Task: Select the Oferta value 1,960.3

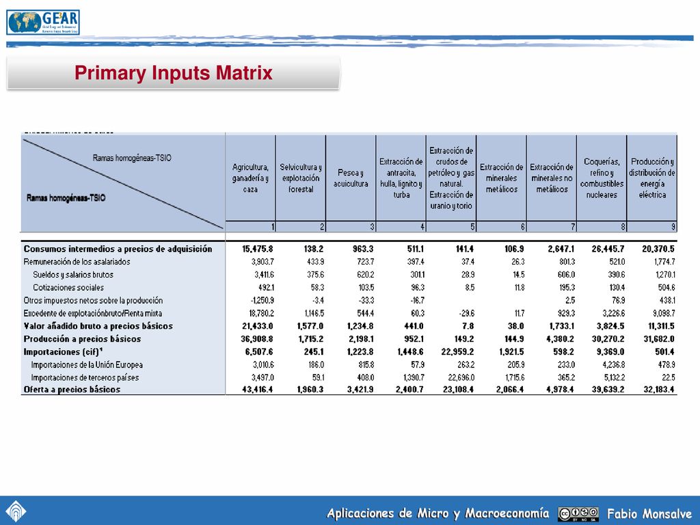Action: coord(310,390)
